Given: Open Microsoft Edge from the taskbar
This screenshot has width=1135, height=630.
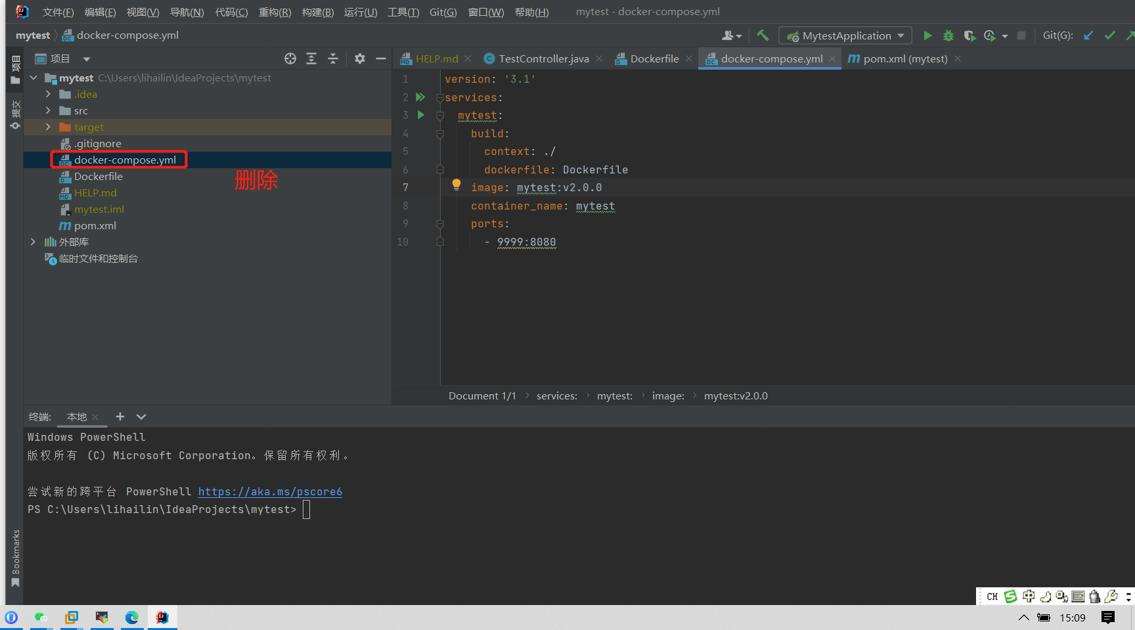Looking at the screenshot, I should point(132,618).
